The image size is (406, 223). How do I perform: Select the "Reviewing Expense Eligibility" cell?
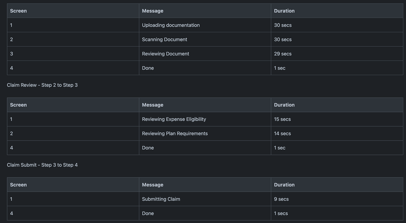pyautogui.click(x=174, y=119)
